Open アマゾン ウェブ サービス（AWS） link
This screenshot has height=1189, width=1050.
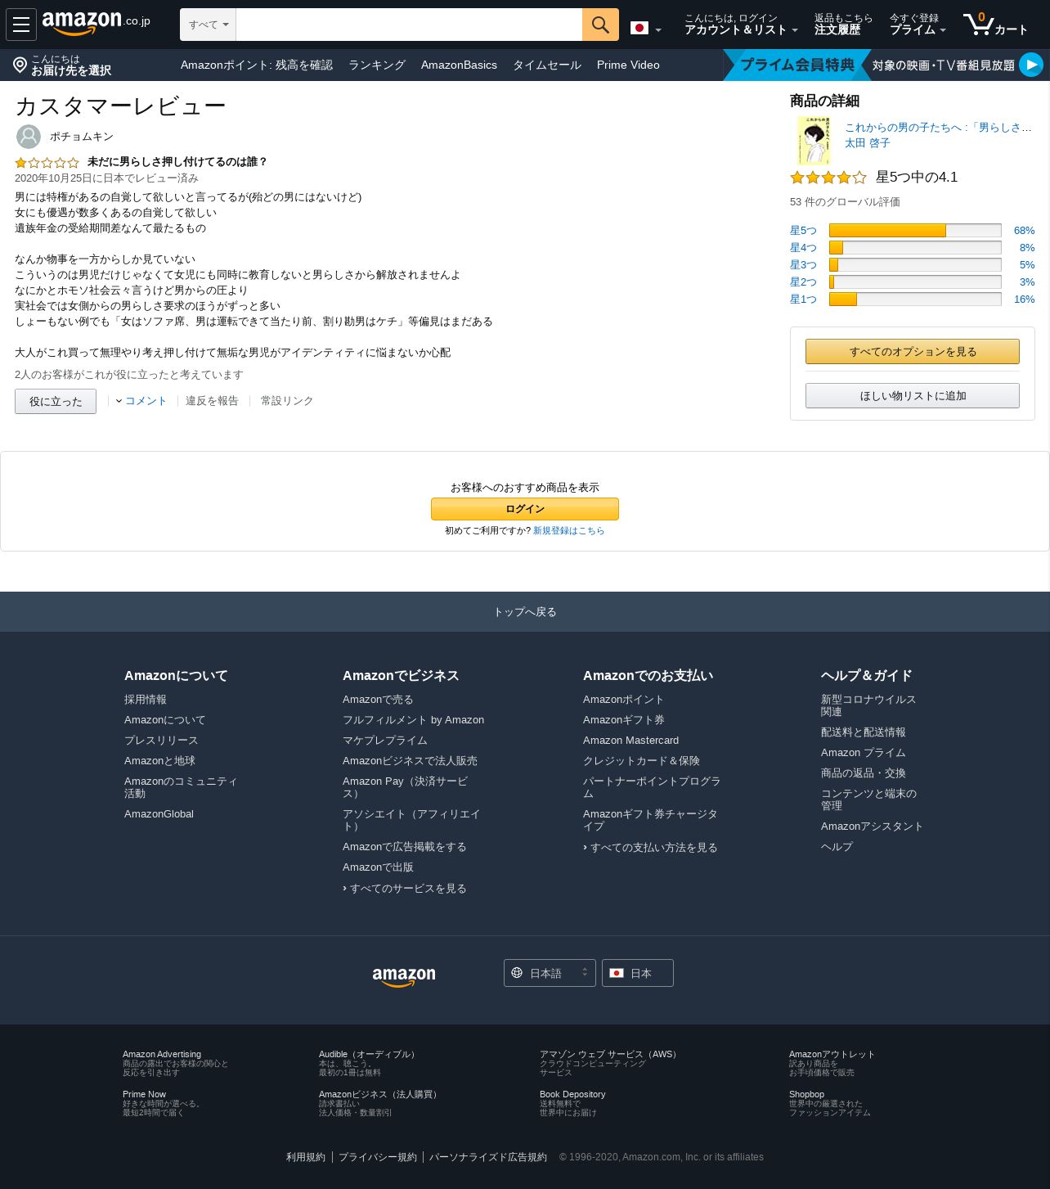pos(610,1055)
